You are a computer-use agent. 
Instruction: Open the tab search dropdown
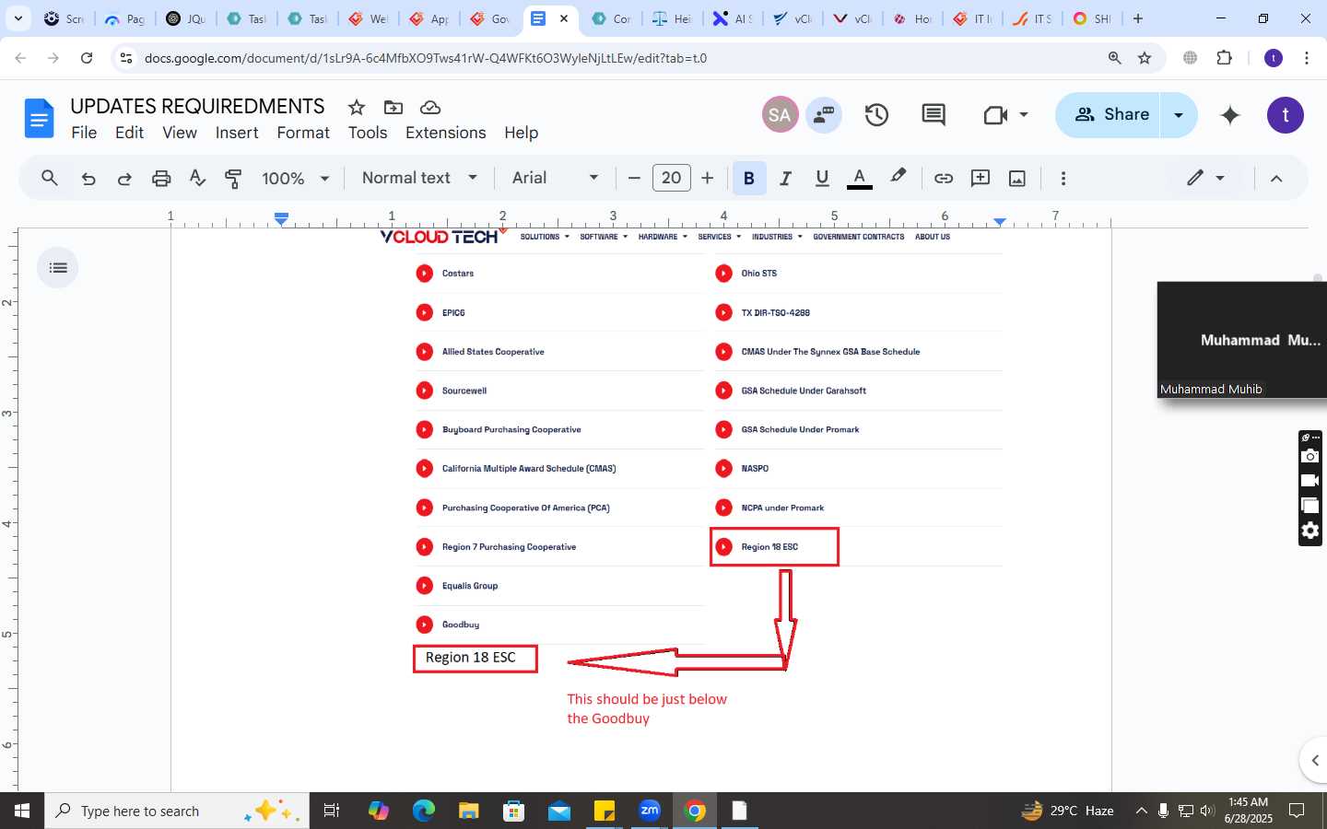pos(18,18)
